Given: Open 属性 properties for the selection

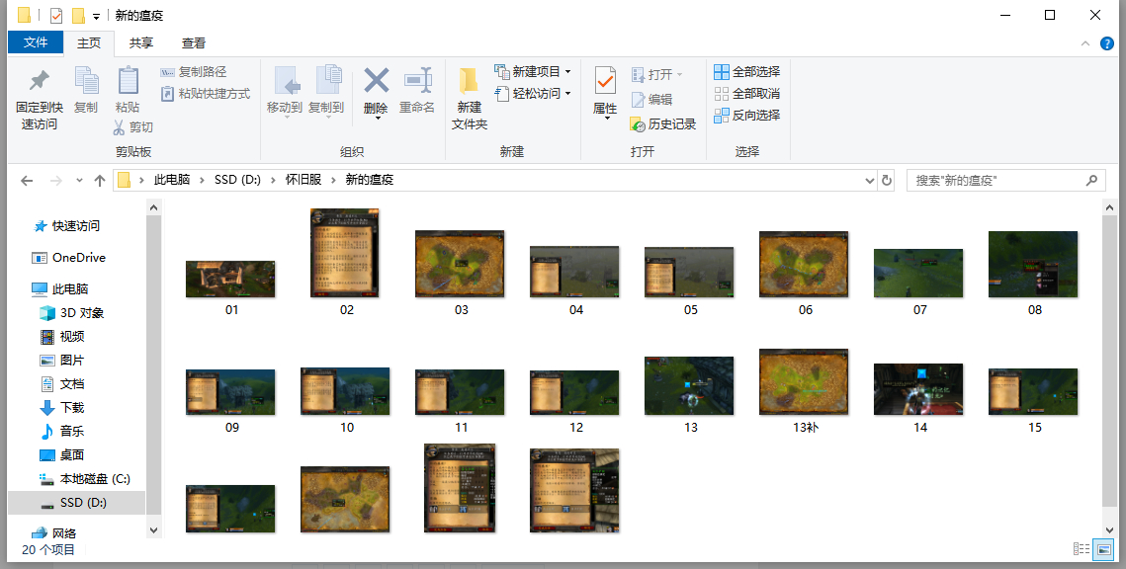Looking at the screenshot, I should coord(605,92).
